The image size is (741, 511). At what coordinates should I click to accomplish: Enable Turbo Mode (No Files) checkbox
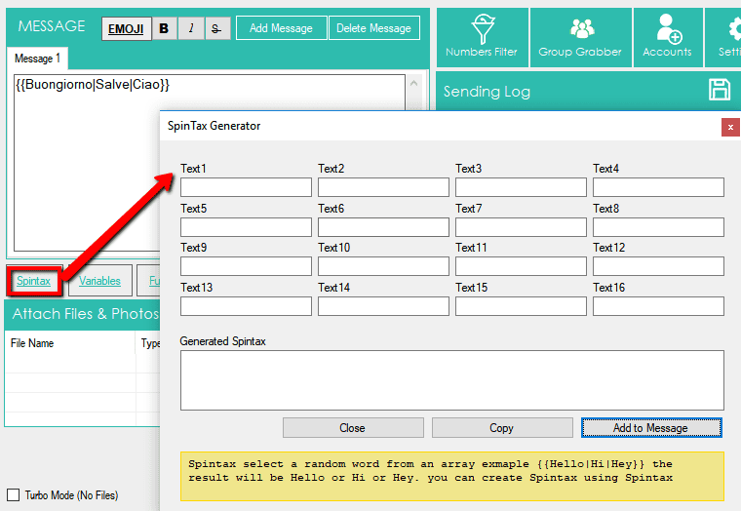tap(14, 494)
